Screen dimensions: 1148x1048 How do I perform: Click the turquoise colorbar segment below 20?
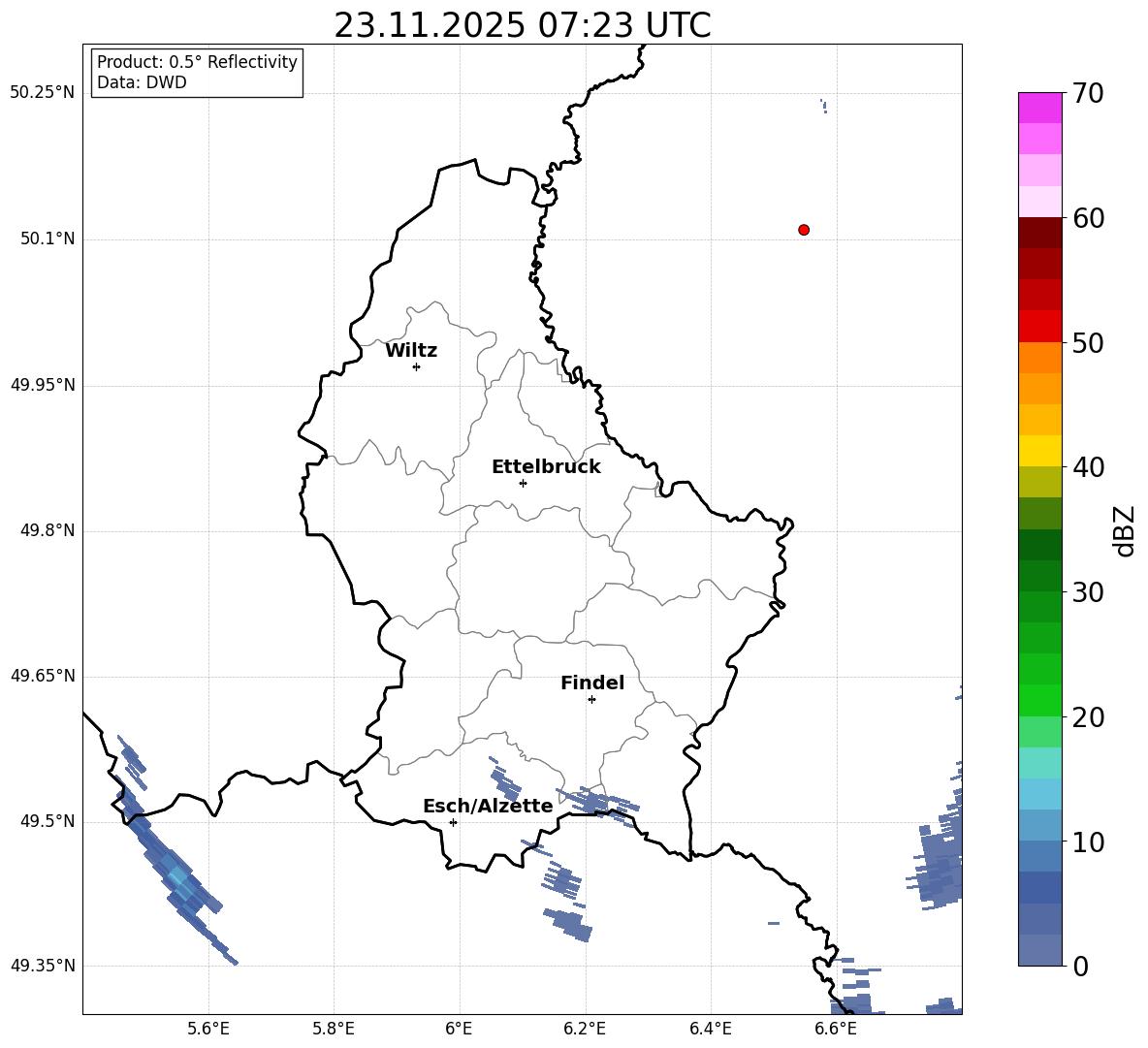(1039, 763)
